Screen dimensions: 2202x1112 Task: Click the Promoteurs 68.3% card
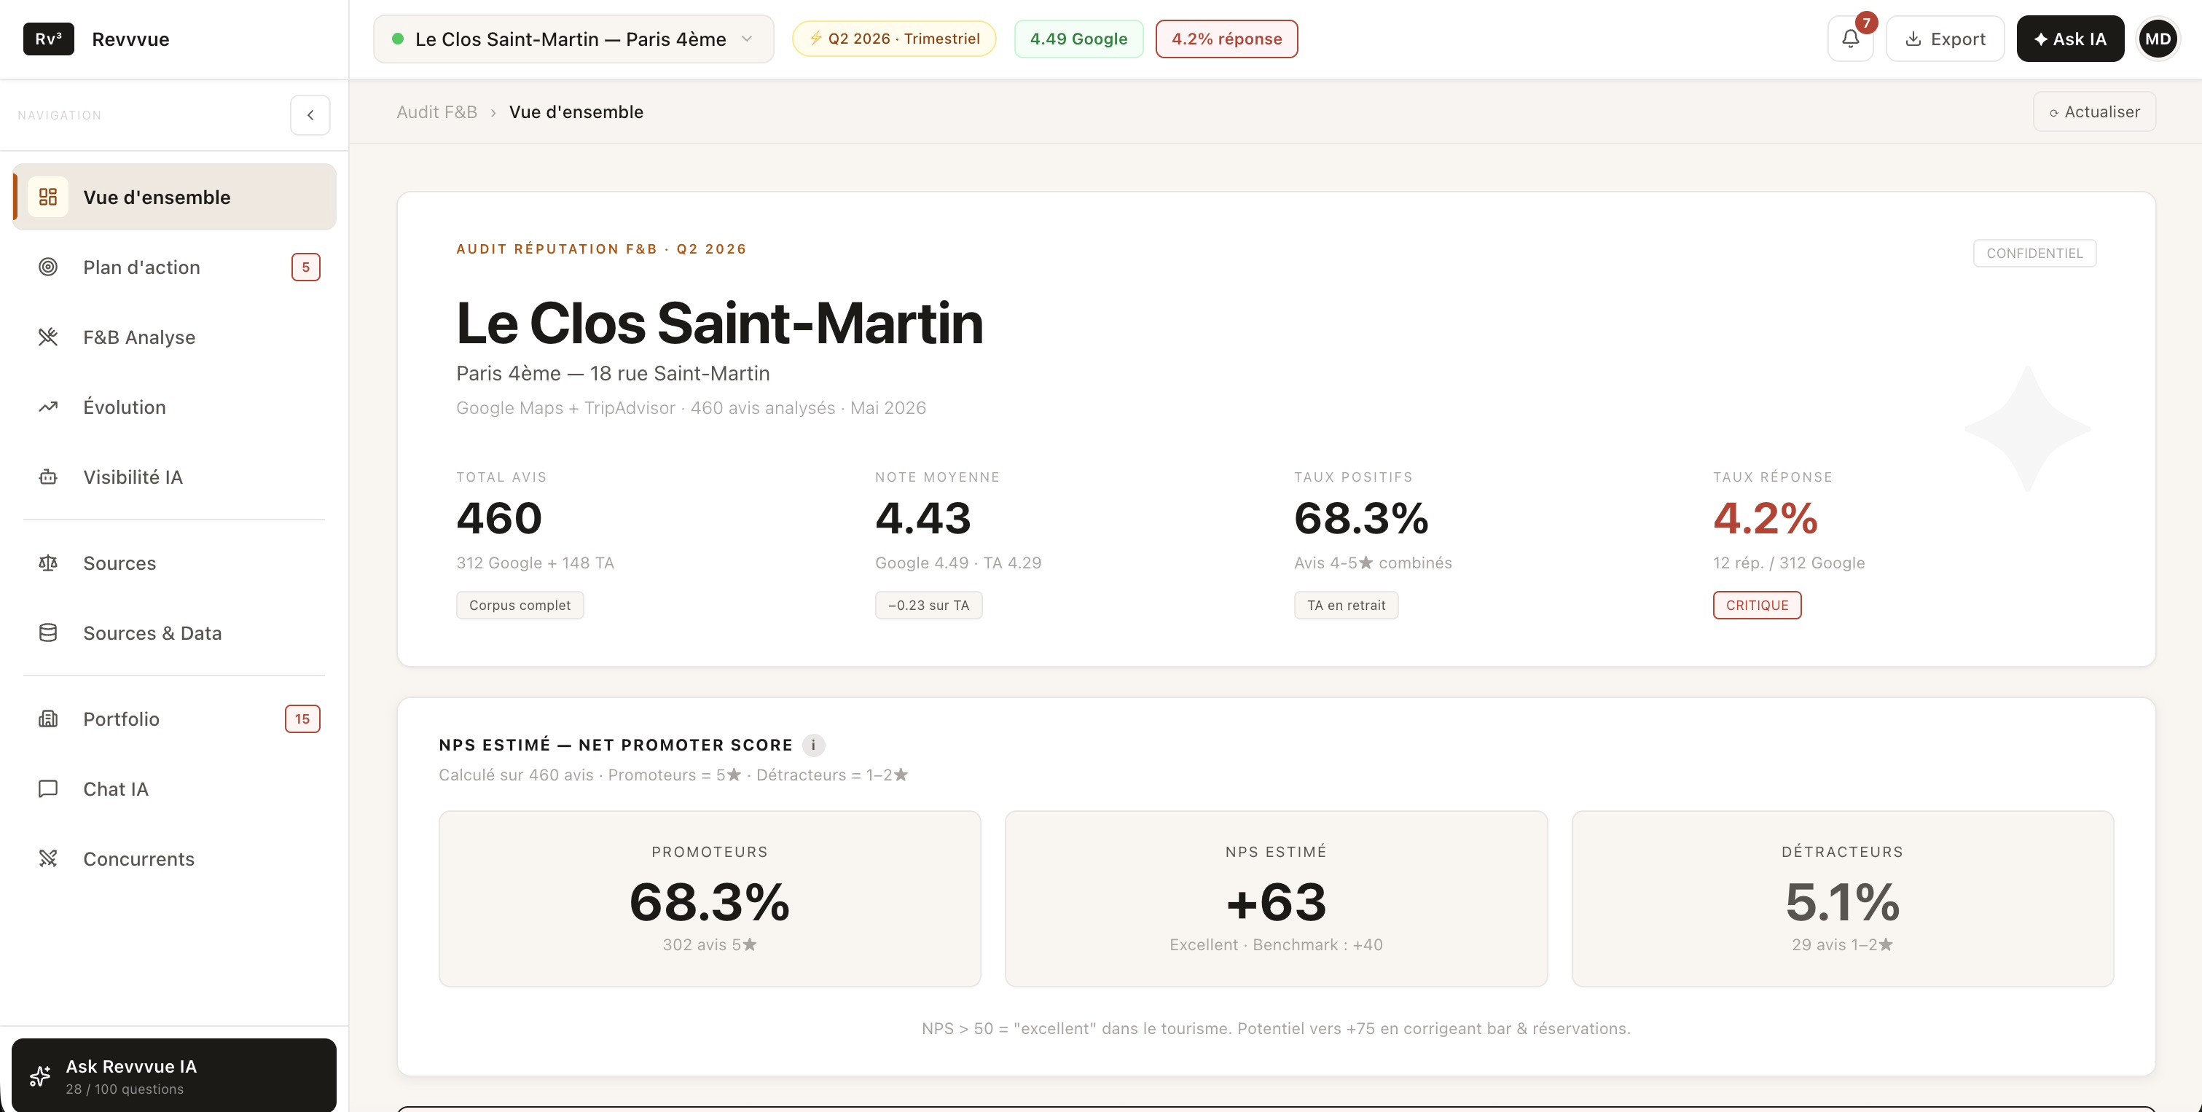click(710, 898)
